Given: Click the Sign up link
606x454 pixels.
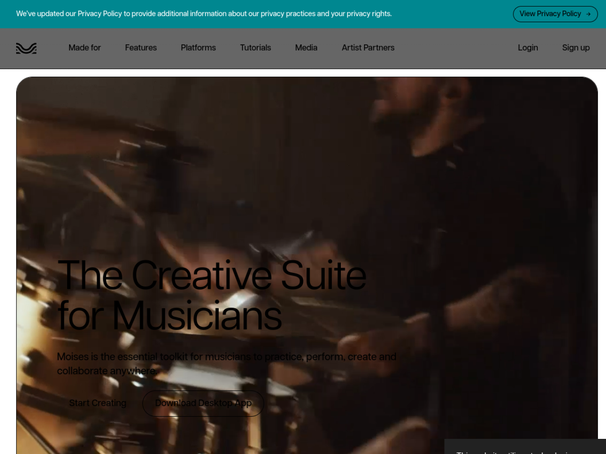Looking at the screenshot, I should 576,48.
